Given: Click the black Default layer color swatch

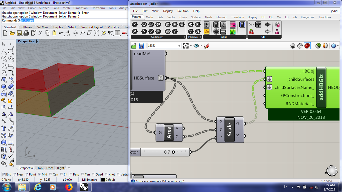Looking at the screenshot, I should pos(103,180).
